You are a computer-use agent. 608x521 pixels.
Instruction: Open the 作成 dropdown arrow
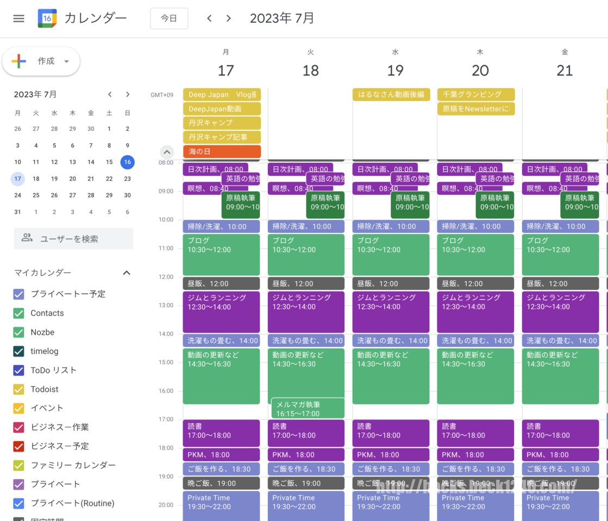coord(67,61)
